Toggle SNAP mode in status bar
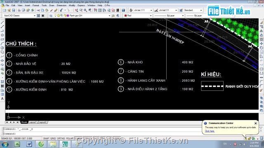 (46, 139)
